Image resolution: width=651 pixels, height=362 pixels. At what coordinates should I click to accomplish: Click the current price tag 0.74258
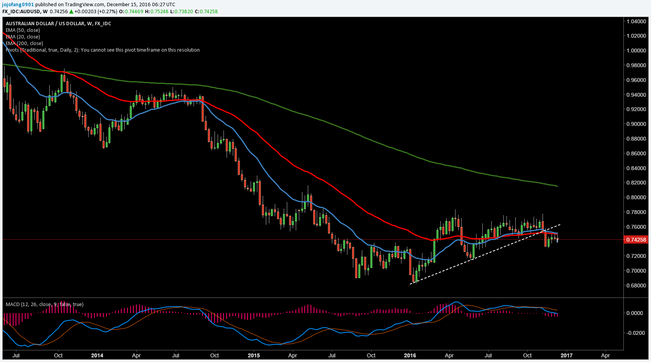tap(636, 240)
